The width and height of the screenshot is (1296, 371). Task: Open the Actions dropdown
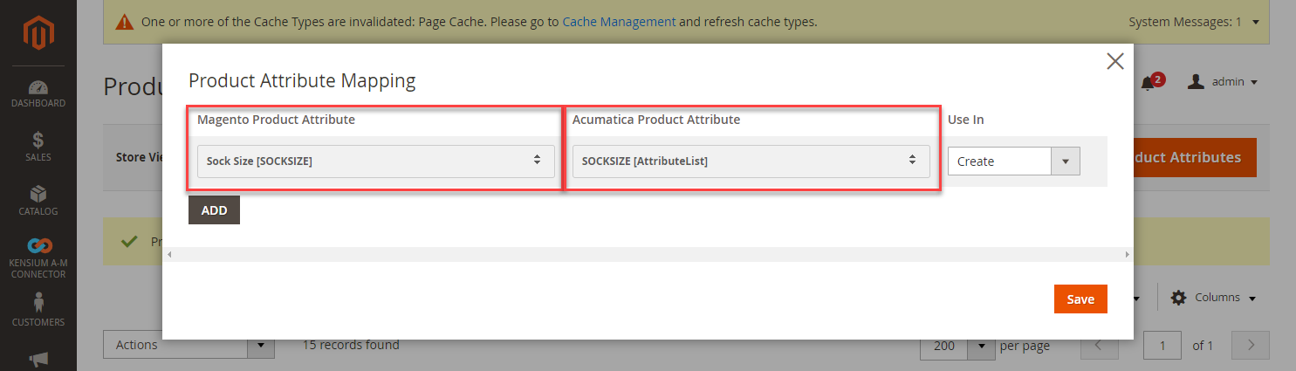click(x=189, y=345)
